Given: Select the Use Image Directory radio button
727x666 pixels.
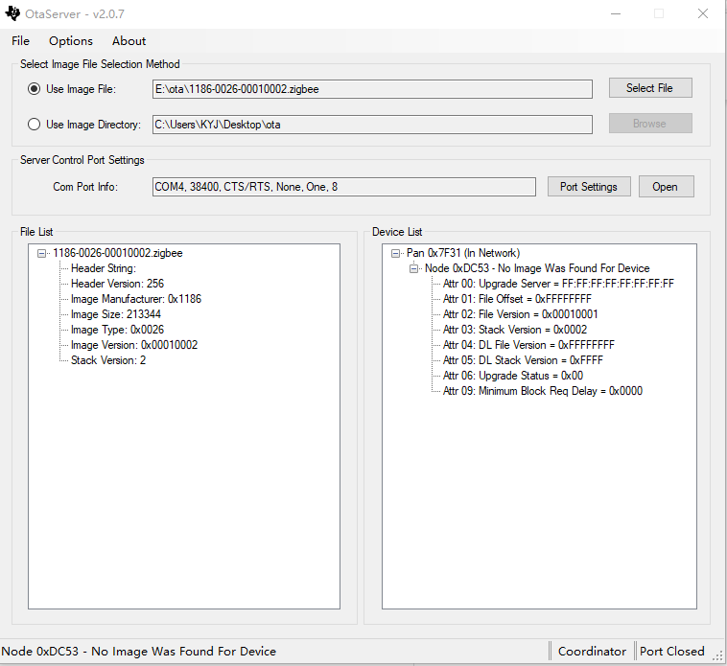Looking at the screenshot, I should 34,125.
